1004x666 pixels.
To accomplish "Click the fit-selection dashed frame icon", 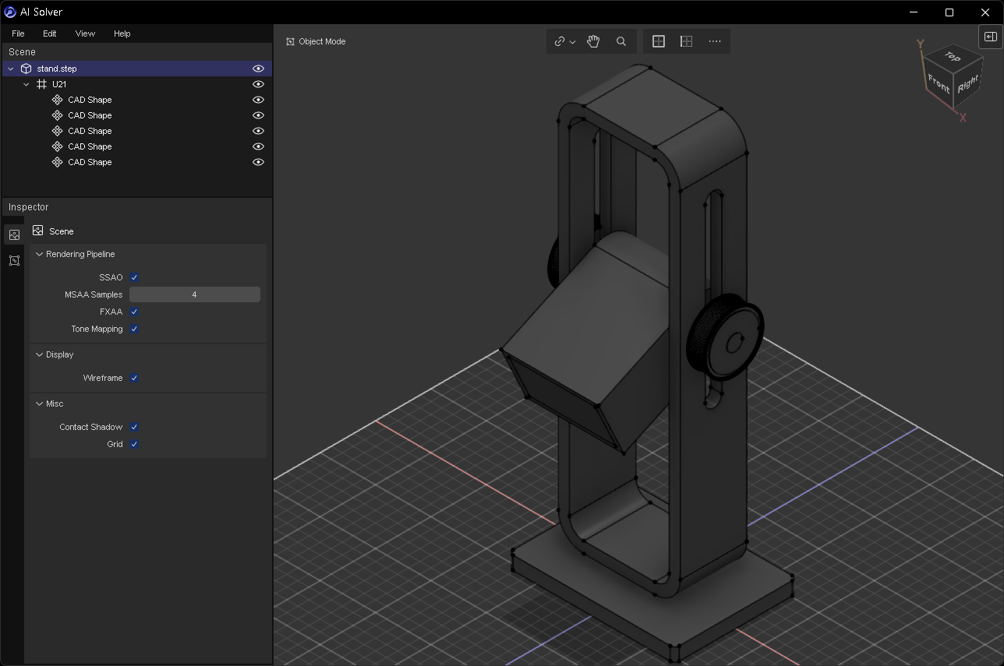I will (x=687, y=41).
